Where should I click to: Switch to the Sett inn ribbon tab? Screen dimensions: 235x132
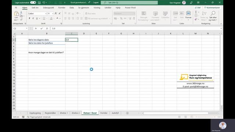35,8
